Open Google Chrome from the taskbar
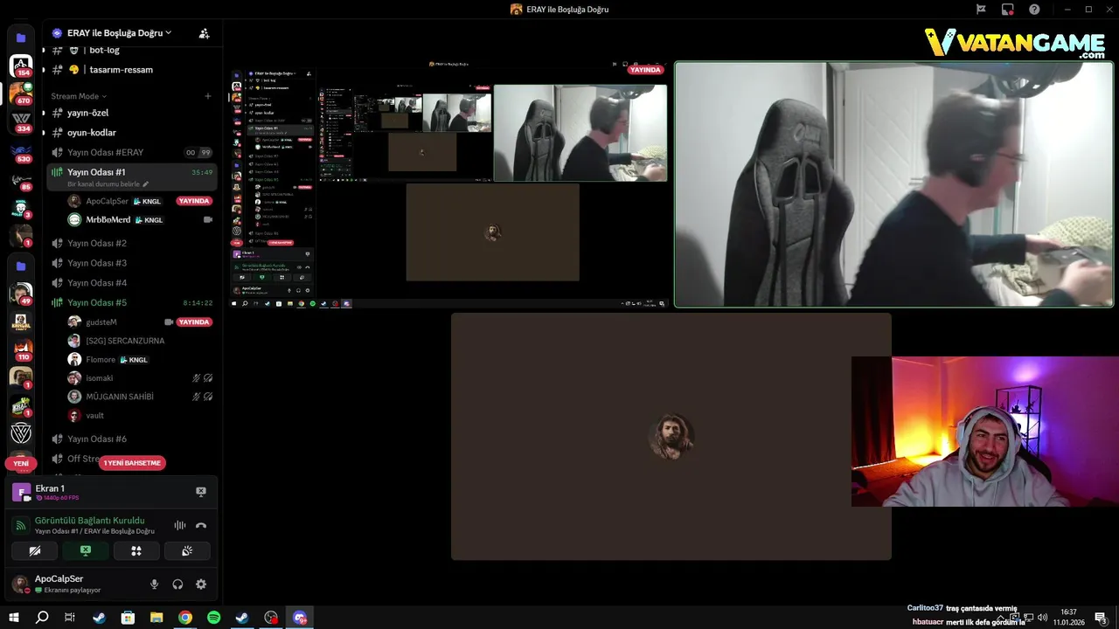Viewport: 1119px width, 629px height. [x=185, y=618]
